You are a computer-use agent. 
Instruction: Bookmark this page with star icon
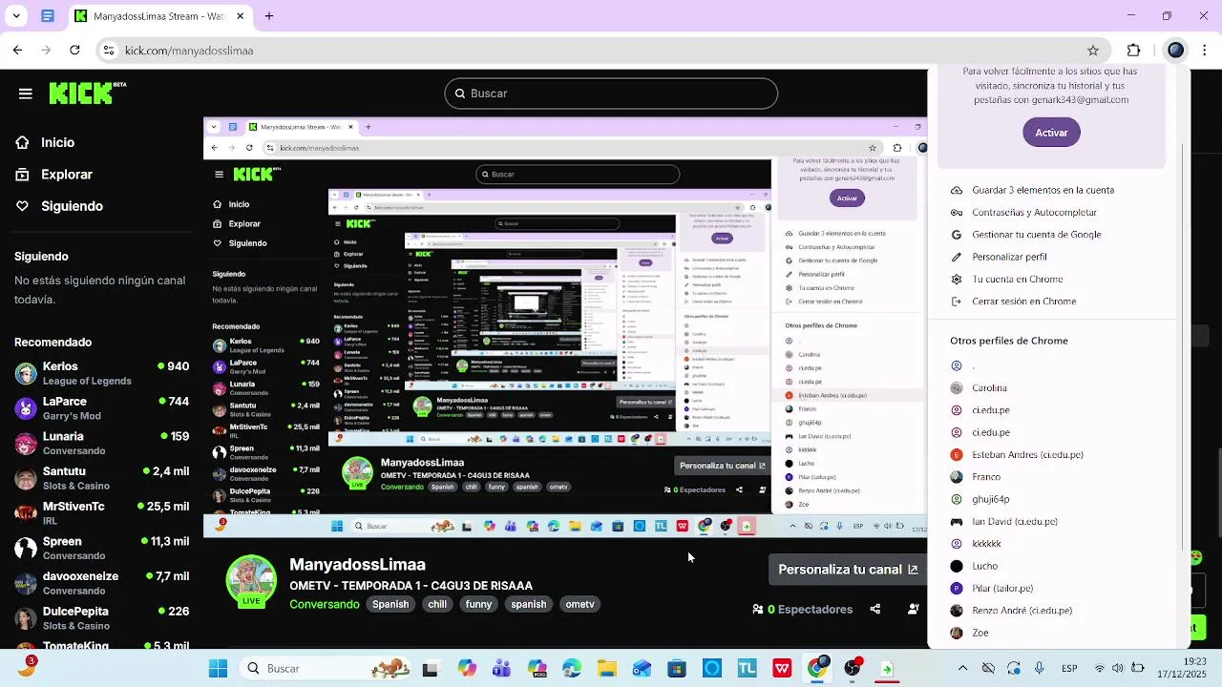[1093, 51]
